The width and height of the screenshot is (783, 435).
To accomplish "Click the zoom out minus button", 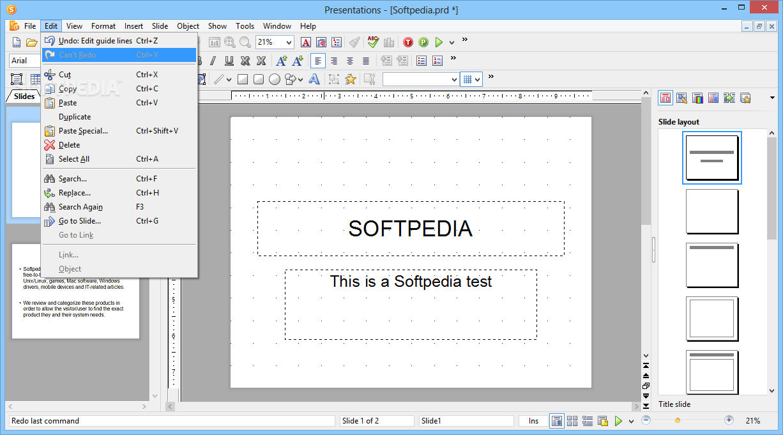I will [646, 420].
